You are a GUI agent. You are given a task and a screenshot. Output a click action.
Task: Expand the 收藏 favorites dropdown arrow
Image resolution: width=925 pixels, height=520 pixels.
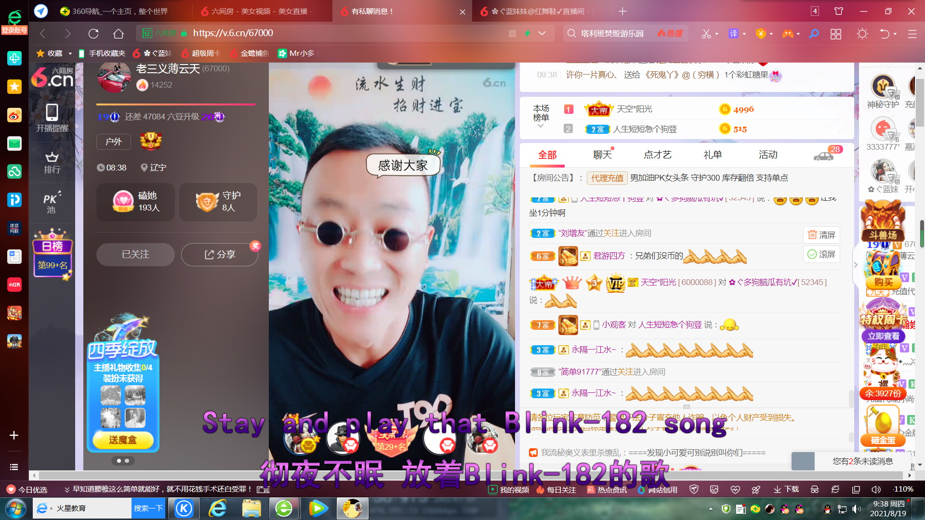tap(70, 53)
